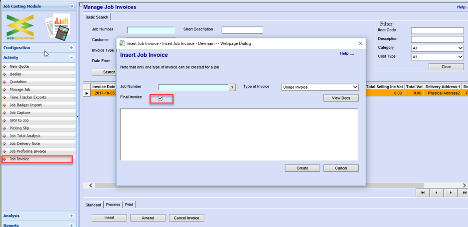Expand the Configuration section plus icon

tap(71, 48)
